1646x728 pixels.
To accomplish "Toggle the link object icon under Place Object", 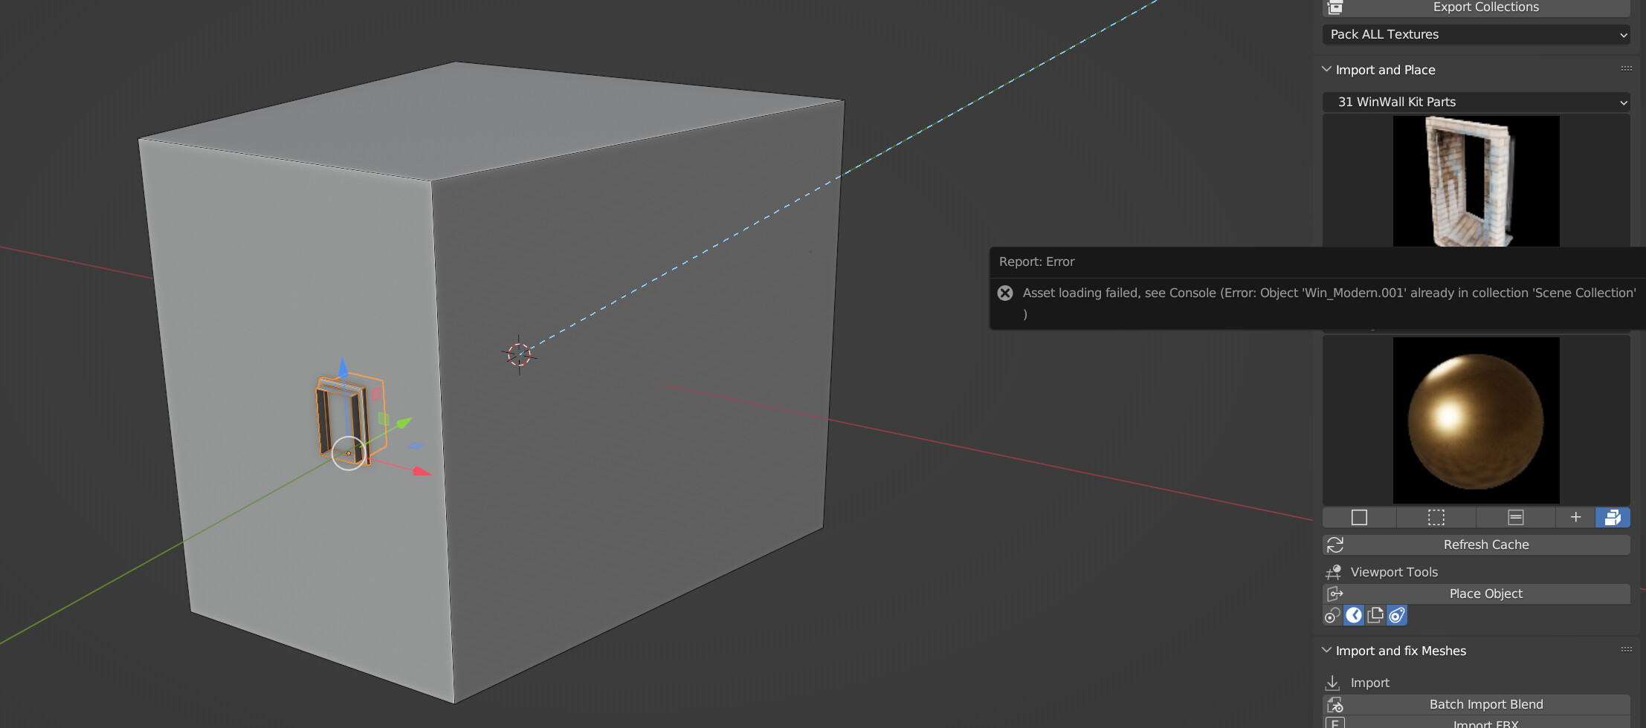I will [x=1332, y=615].
